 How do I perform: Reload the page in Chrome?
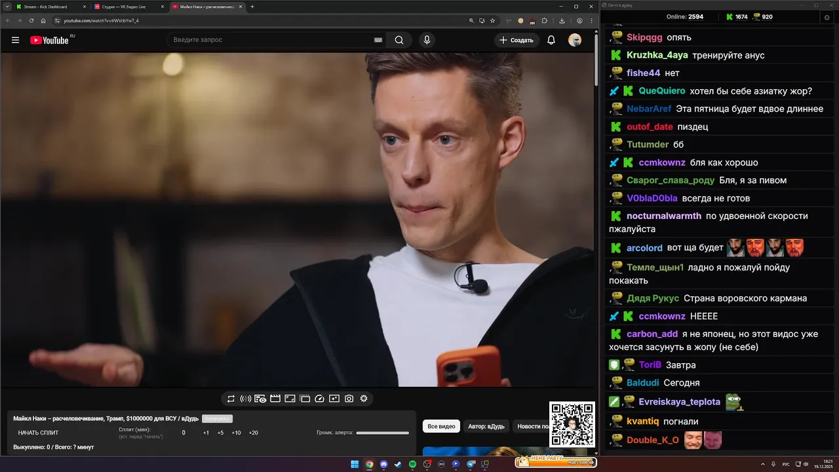coord(31,20)
